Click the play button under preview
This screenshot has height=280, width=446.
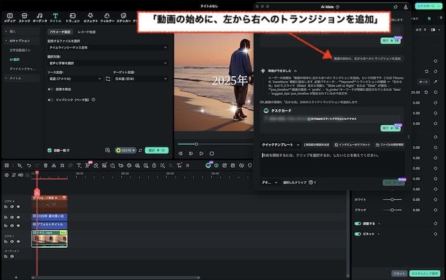tap(201, 153)
